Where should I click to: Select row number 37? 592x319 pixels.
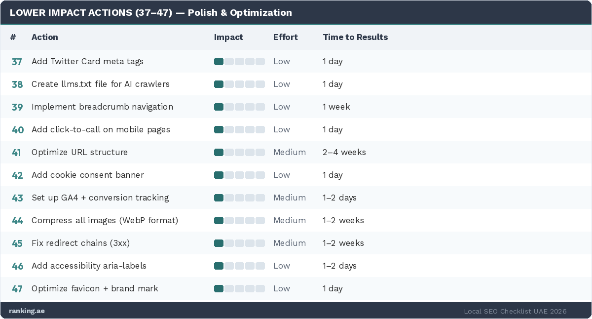pos(17,62)
